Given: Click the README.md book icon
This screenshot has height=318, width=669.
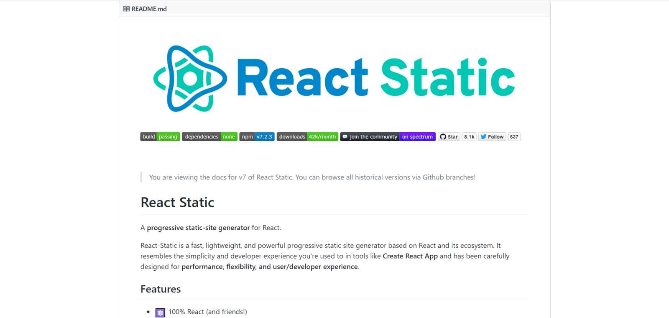Looking at the screenshot, I should (126, 9).
